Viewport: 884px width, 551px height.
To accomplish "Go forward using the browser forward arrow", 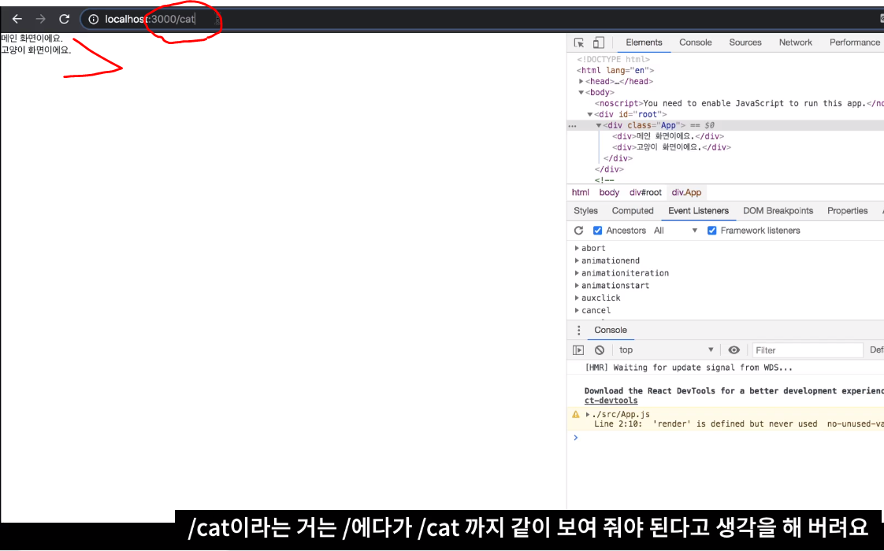I will click(41, 19).
